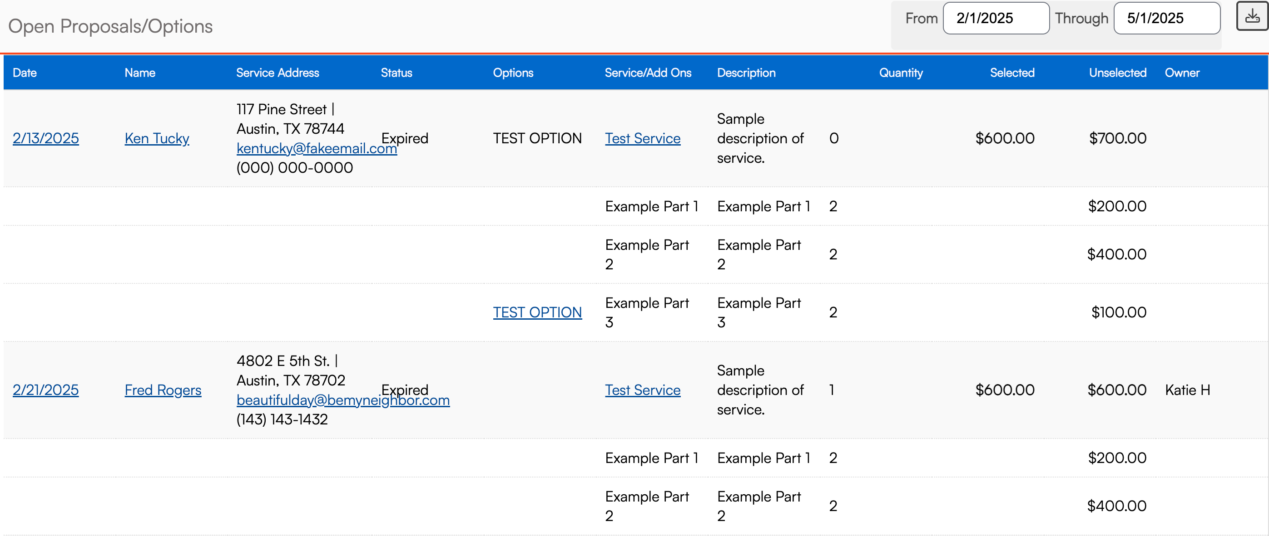Image resolution: width=1269 pixels, height=536 pixels.
Task: Click the Through date field
Action: [1166, 18]
